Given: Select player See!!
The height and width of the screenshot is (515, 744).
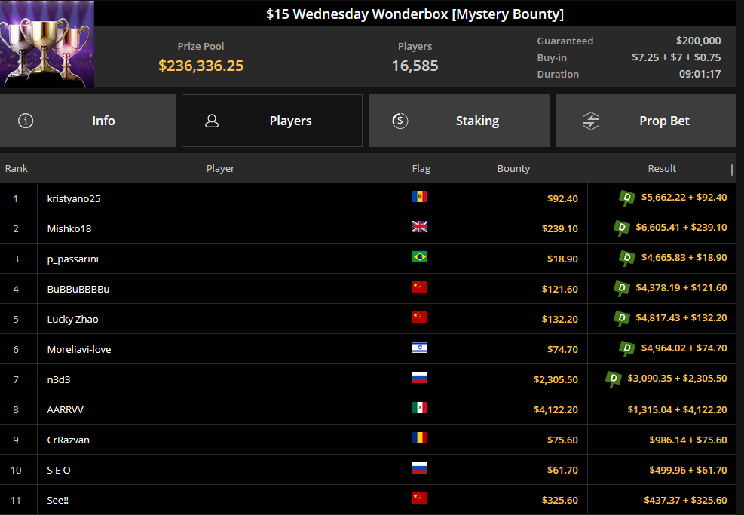Looking at the screenshot, I should coord(58,500).
